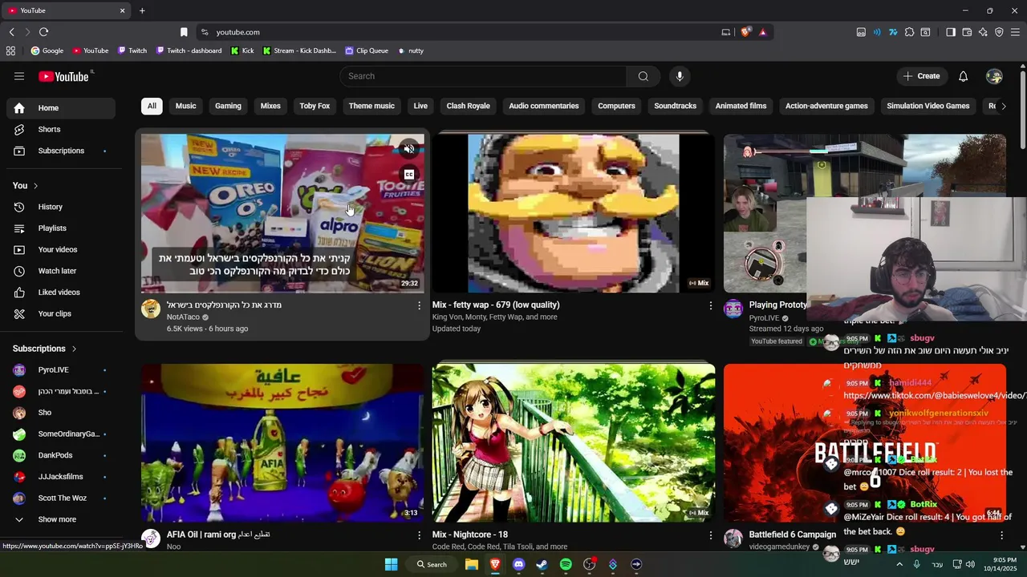Go to Subscriptions in the sidebar
This screenshot has width=1027, height=577.
click(x=61, y=151)
